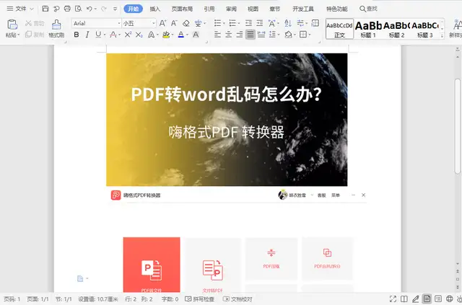Switch to web layout globe icon

tap(449, 299)
